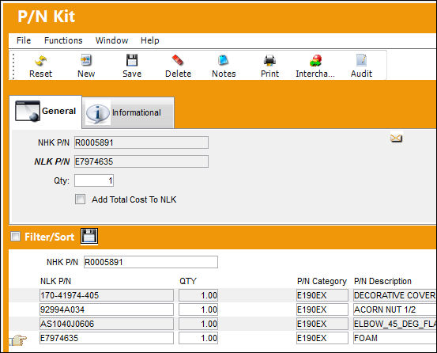Image resolution: width=437 pixels, height=353 pixels.
Task: Switch to the General tab label
Action: pos(58,111)
